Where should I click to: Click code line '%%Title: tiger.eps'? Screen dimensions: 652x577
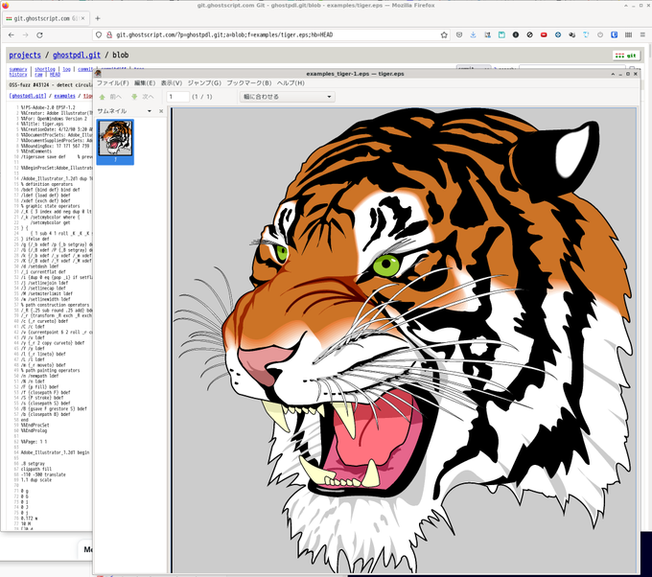(x=42, y=124)
